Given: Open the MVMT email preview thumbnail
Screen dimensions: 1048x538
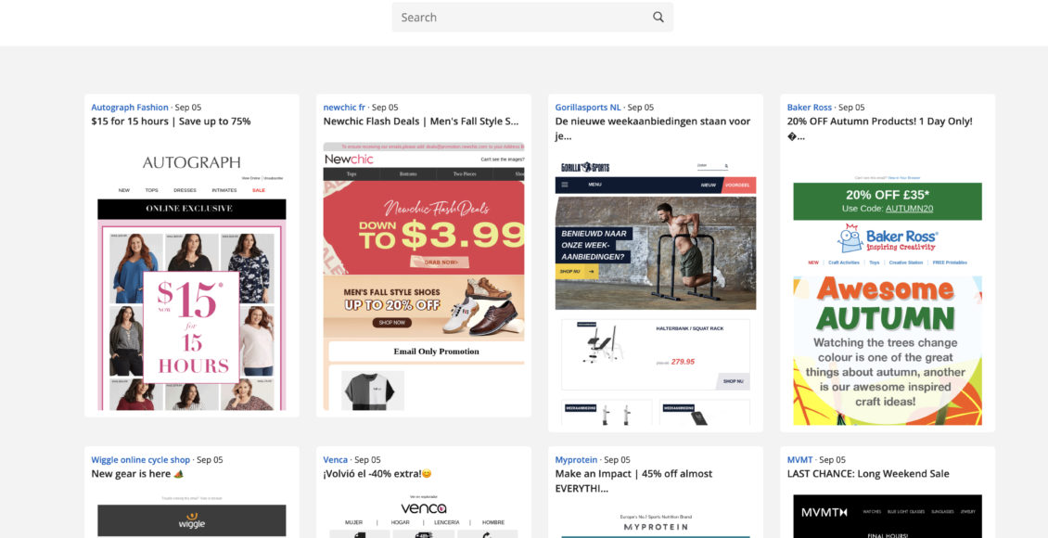Looking at the screenshot, I should [x=888, y=516].
